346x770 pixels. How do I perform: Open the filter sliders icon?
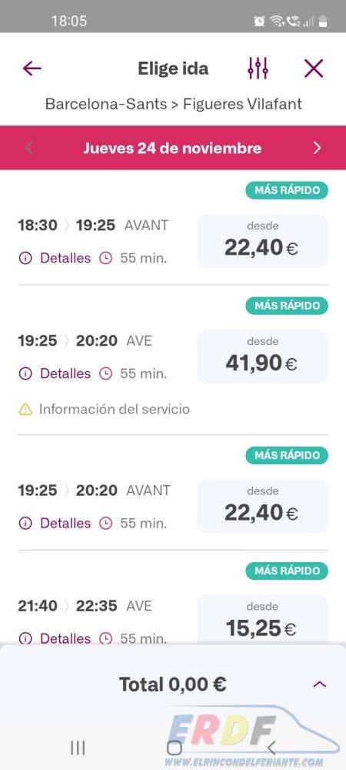[x=258, y=69]
